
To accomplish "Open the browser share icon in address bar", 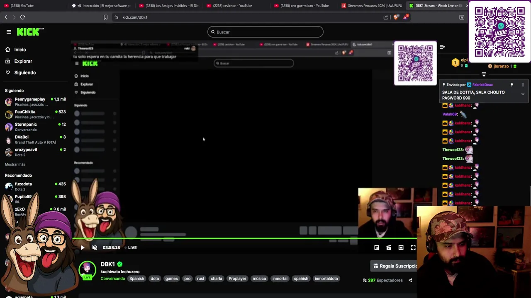I will (x=386, y=17).
